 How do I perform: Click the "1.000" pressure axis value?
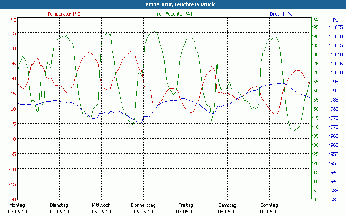(336, 73)
